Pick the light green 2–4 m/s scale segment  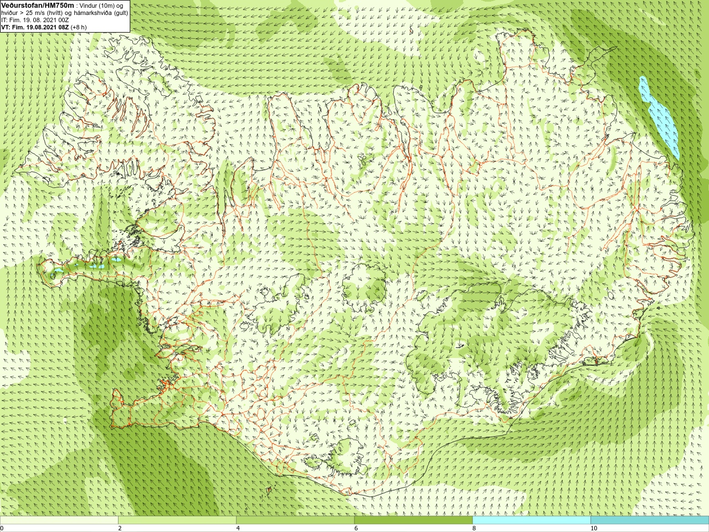click(x=177, y=520)
